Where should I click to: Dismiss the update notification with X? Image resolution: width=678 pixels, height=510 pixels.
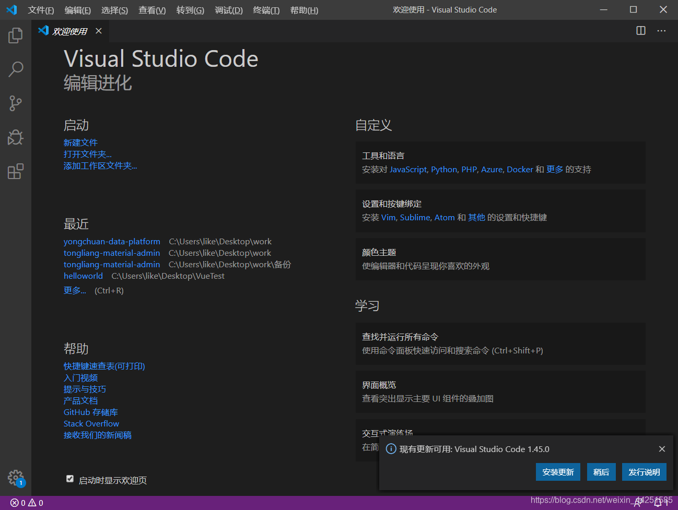[662, 449]
